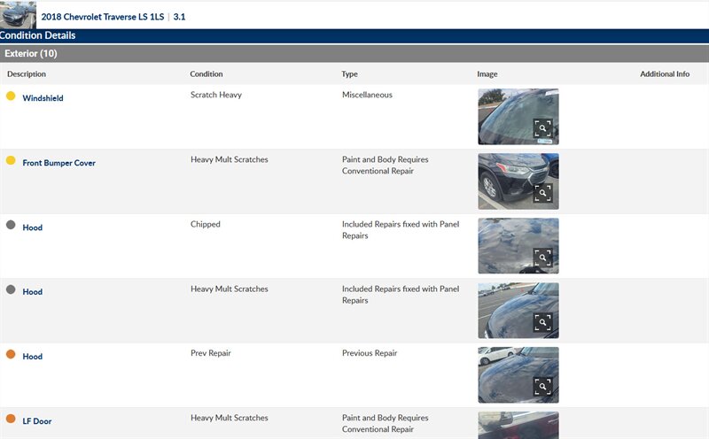
Task: Collapse the Condition Details header bar
Action: tap(38, 35)
